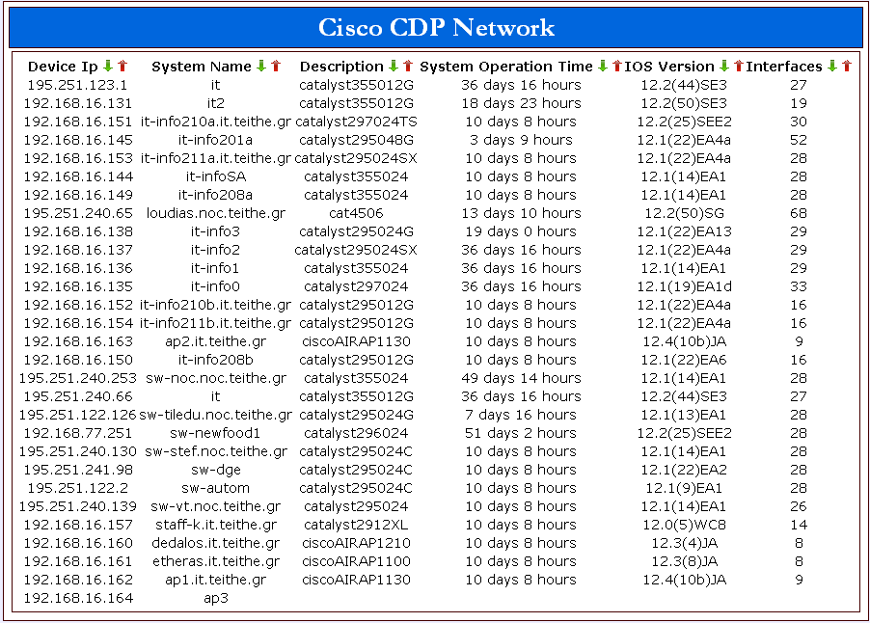Click red sort arrow beside Device Ip
Screen dimensions: 870x623
click(x=122, y=66)
